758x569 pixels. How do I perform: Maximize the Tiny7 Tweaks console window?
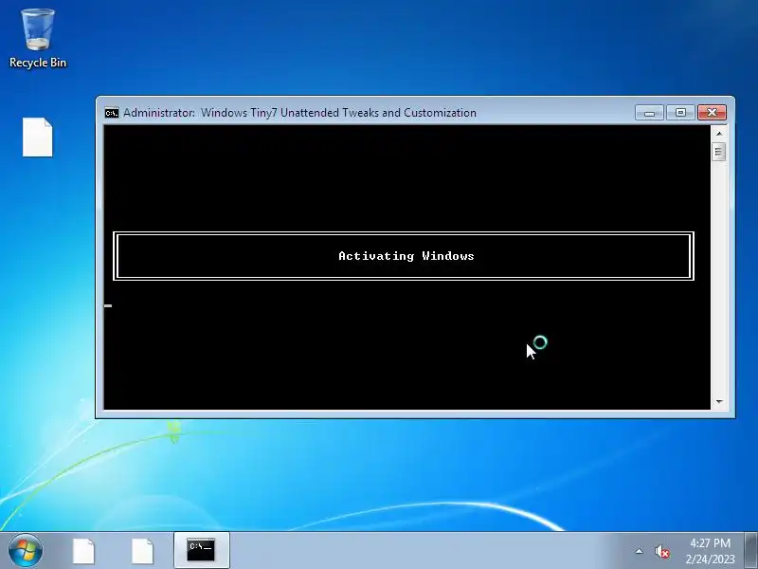click(680, 113)
